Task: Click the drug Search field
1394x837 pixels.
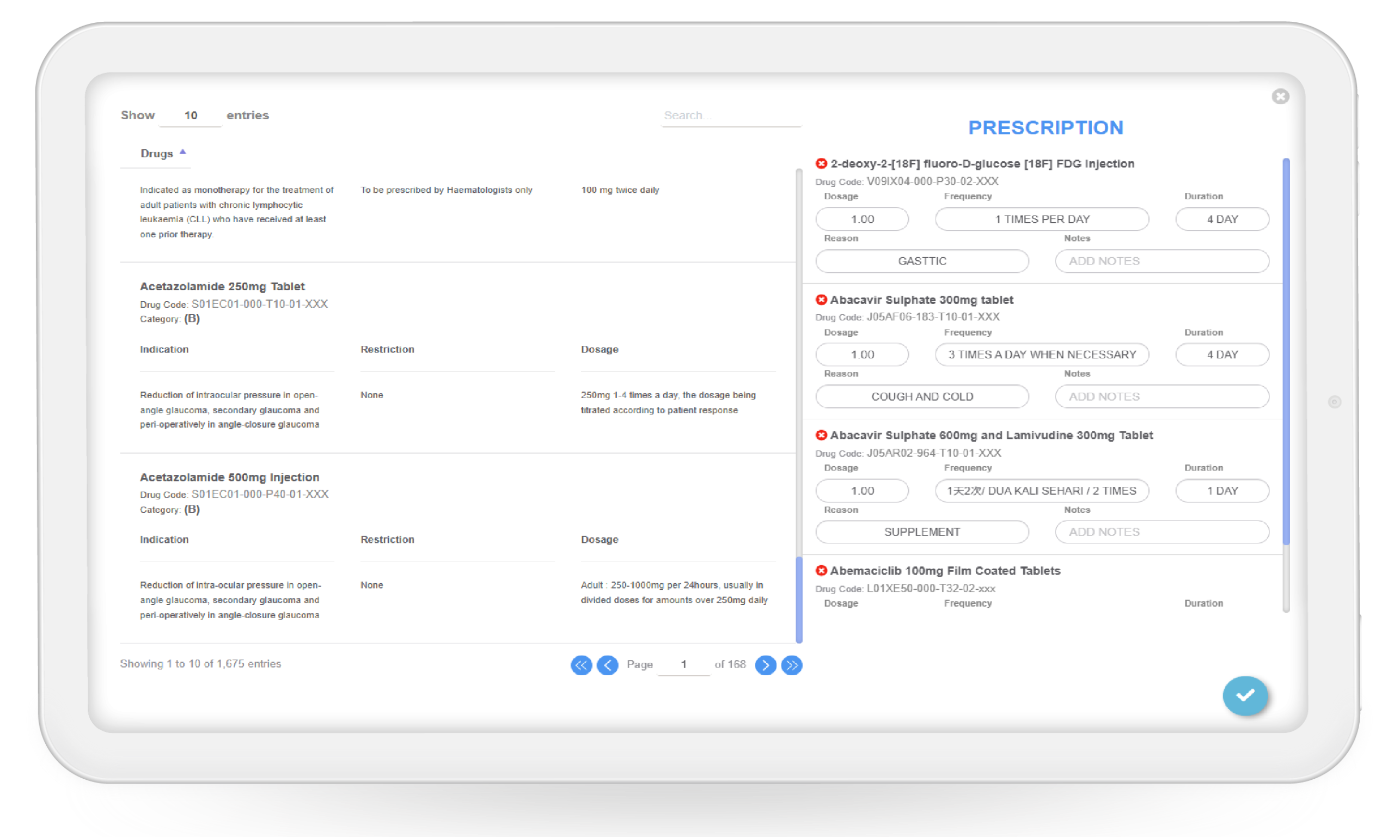Action: (730, 115)
